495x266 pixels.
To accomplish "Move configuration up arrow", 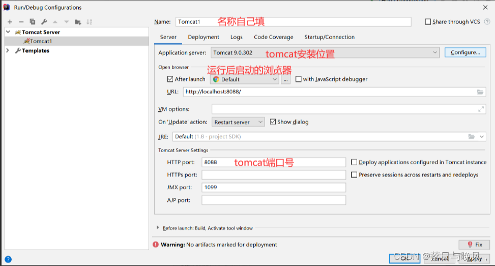I will [x=55, y=22].
